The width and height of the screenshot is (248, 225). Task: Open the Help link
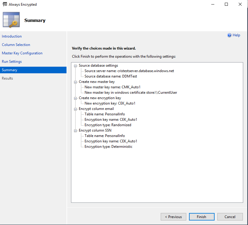(236, 35)
